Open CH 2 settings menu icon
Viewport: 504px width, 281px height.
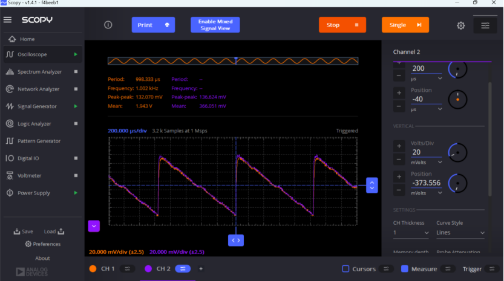click(183, 269)
